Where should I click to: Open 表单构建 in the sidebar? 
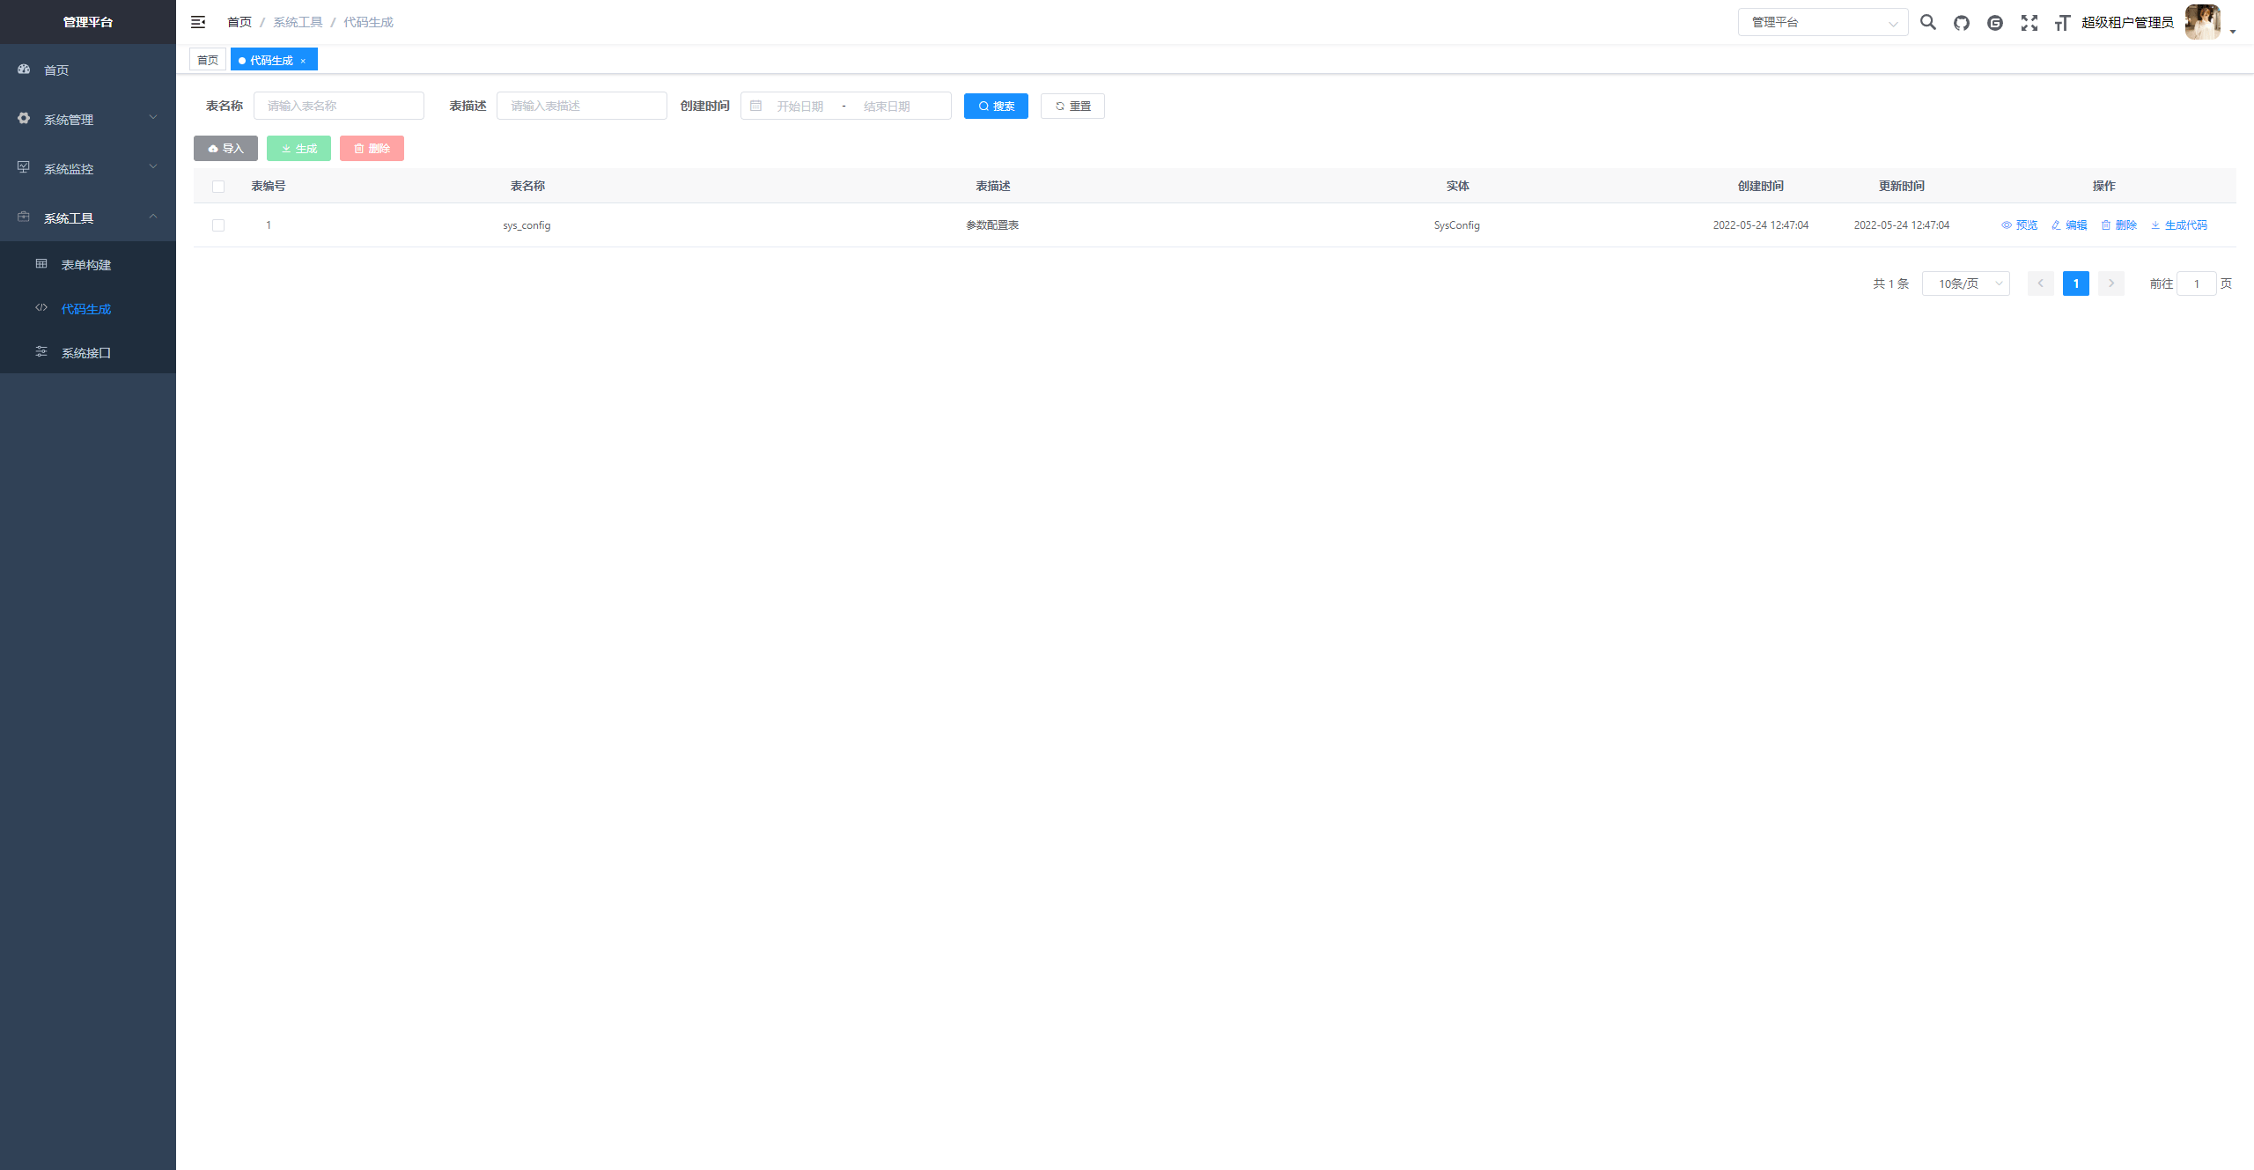pos(88,264)
